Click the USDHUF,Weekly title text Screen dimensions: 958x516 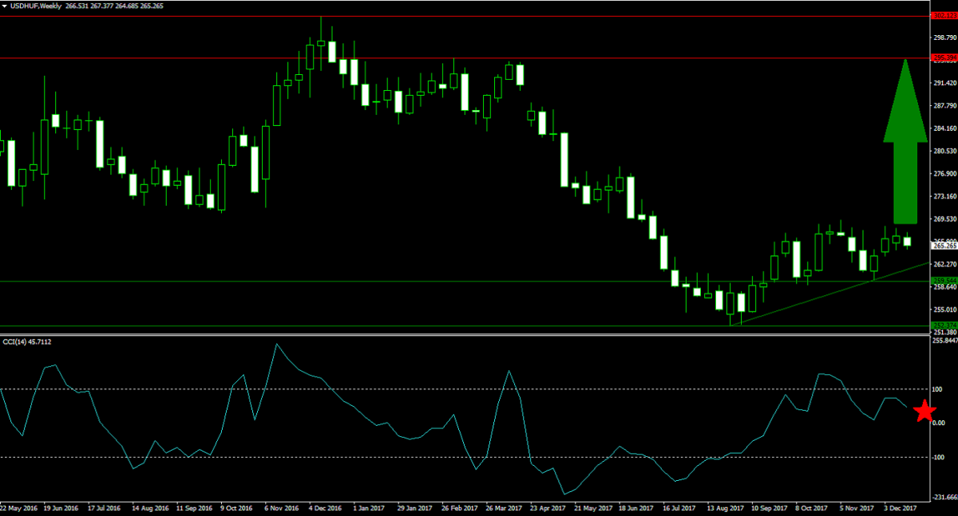click(36, 5)
